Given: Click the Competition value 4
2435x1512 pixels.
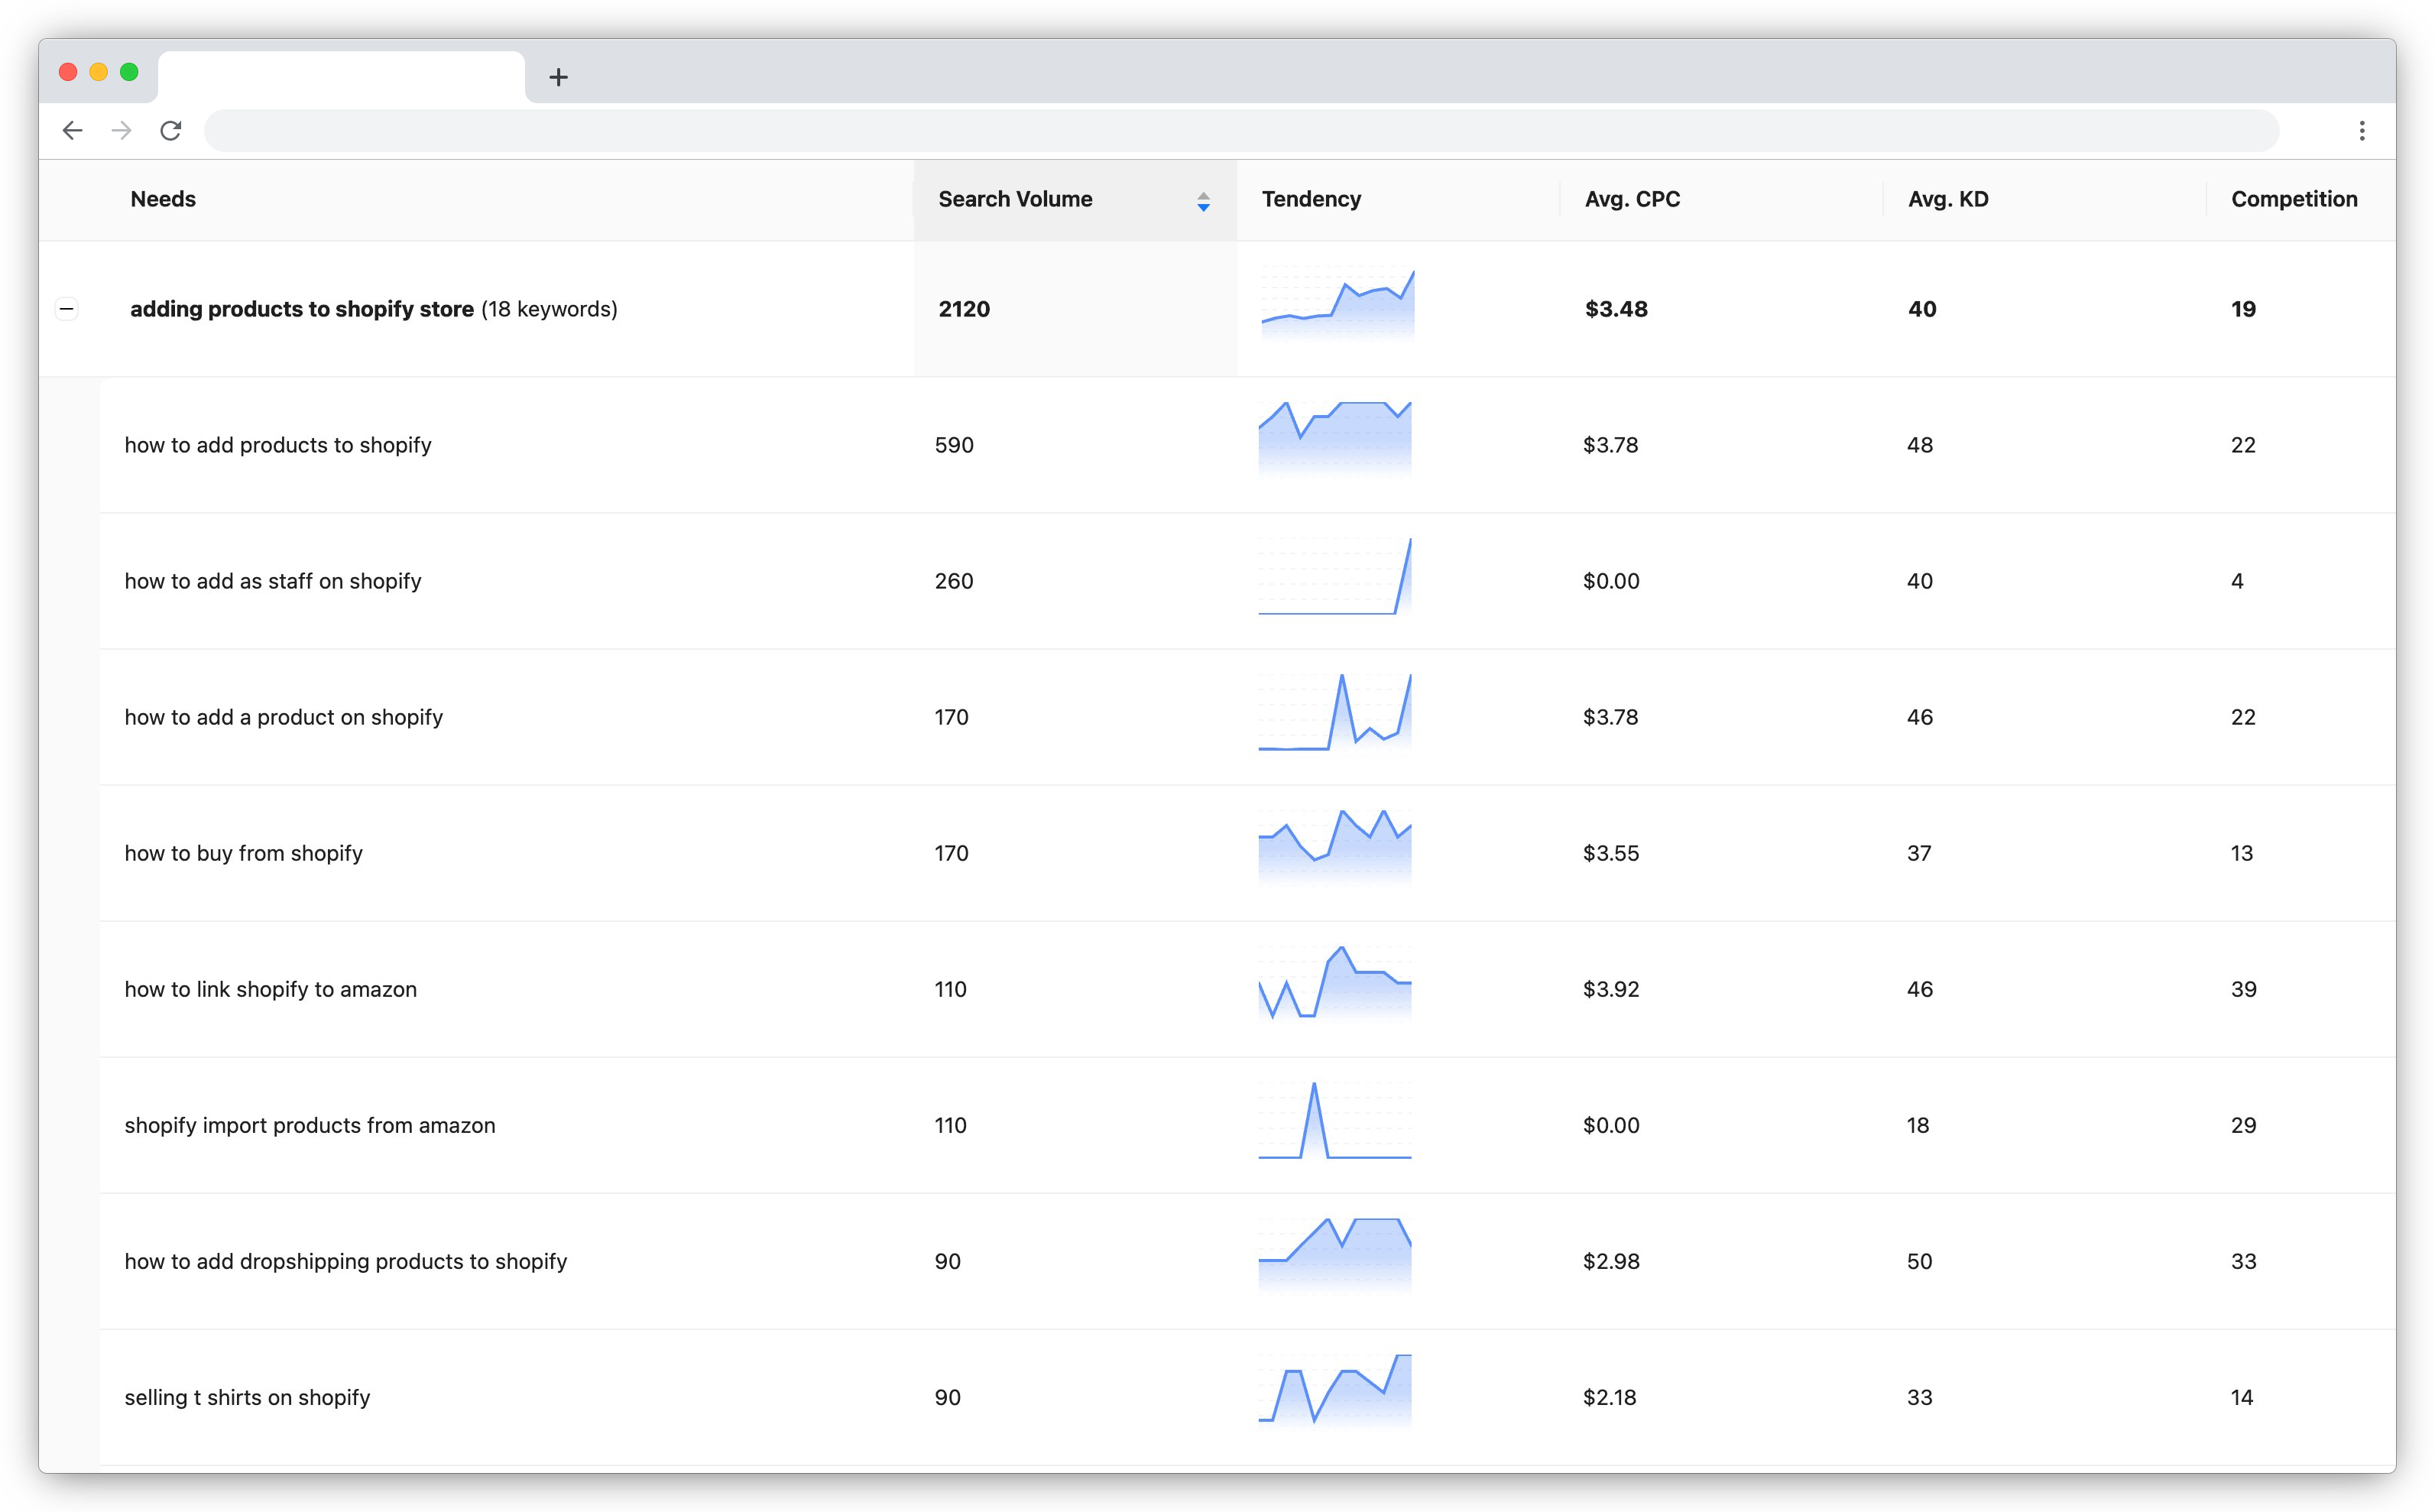Looking at the screenshot, I should (x=2237, y=581).
